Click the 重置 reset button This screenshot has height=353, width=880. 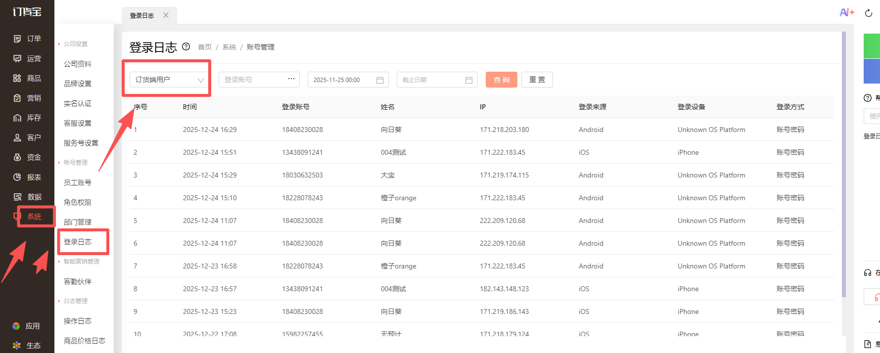click(537, 80)
